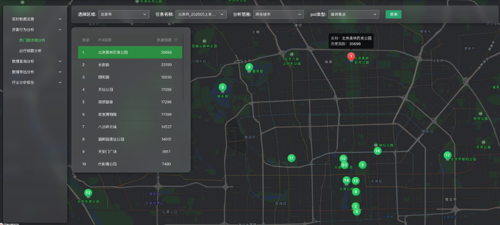
Task: Select green map marker number 20
Action: pos(344,165)
